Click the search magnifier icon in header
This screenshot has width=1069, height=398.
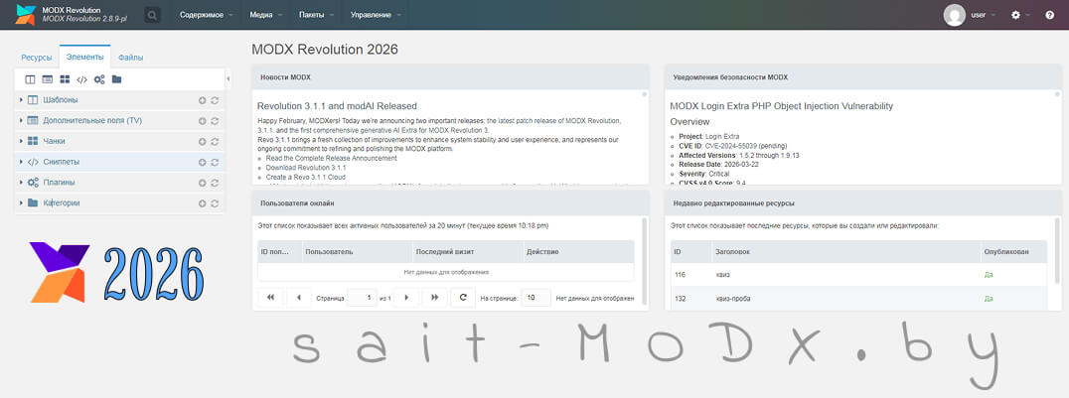click(152, 15)
